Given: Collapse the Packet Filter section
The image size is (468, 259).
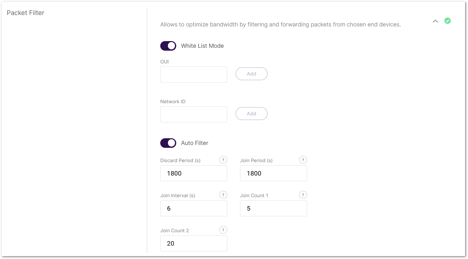Looking at the screenshot, I should pyautogui.click(x=435, y=21).
